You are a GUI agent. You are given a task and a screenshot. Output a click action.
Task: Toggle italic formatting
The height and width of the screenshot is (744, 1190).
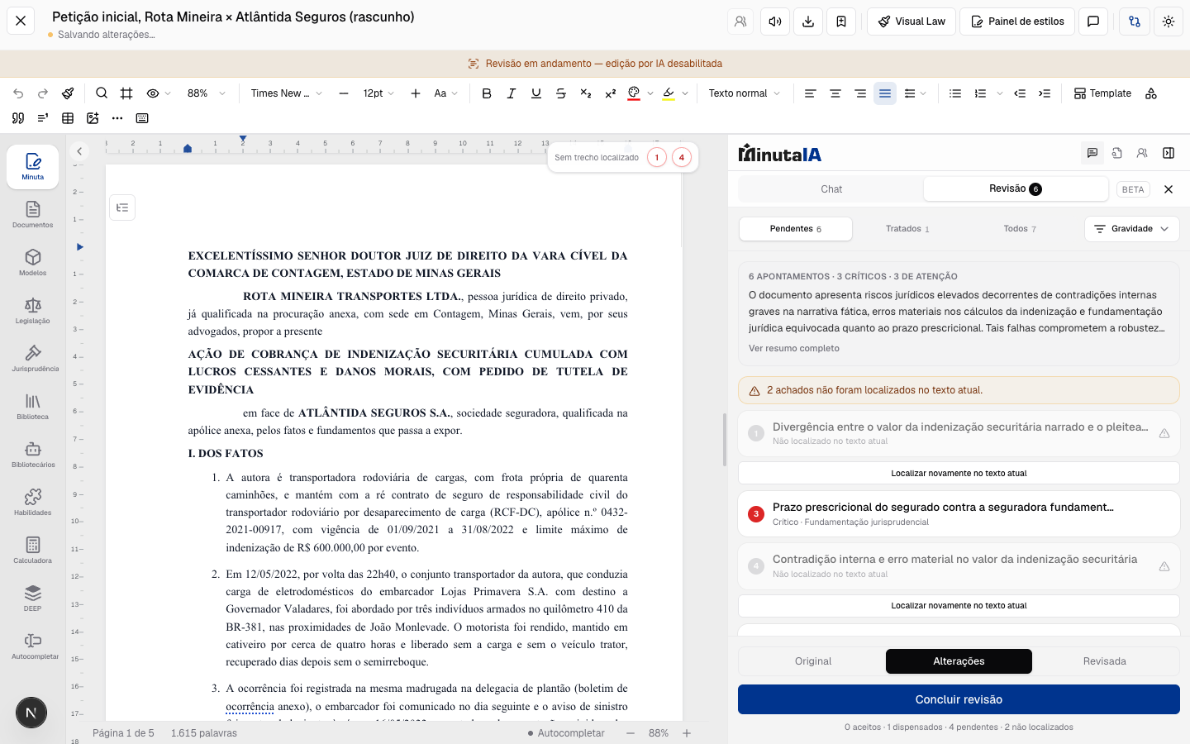coord(512,93)
